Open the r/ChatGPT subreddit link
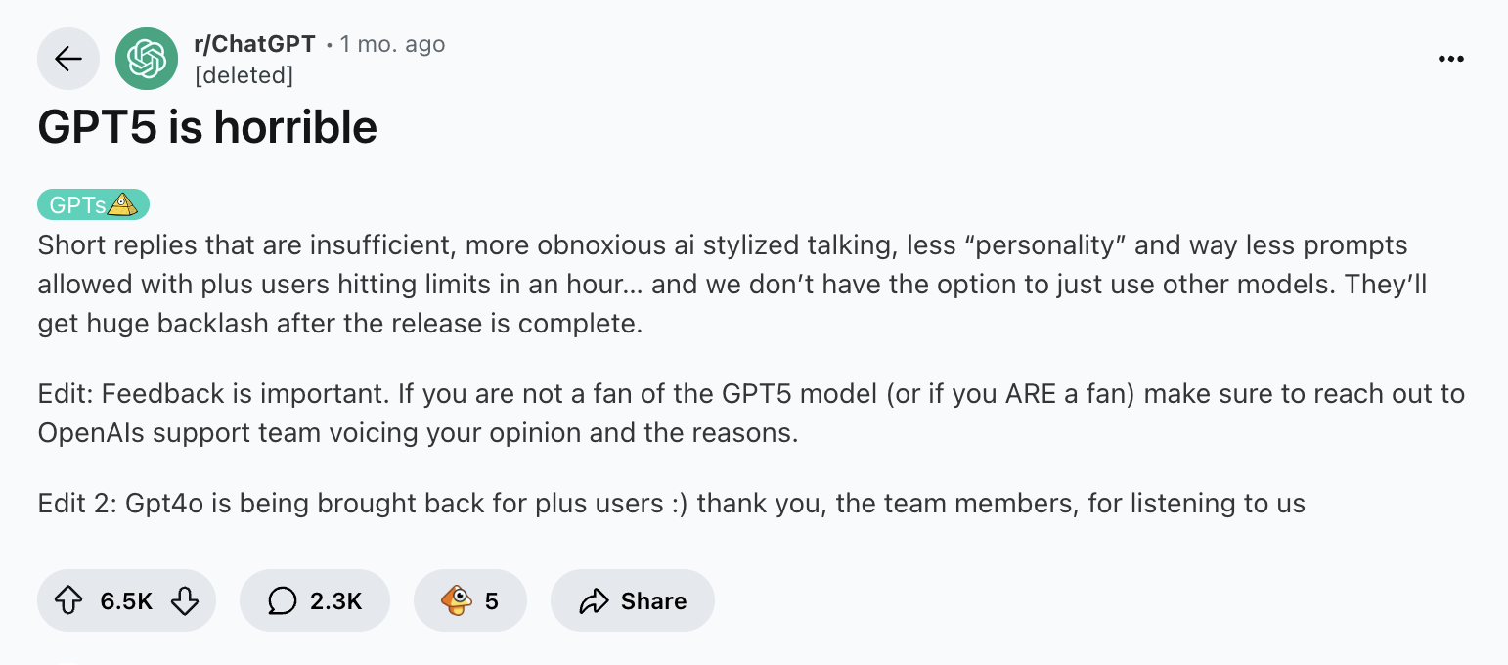Viewport: 1508px width, 665px height. coord(254,43)
